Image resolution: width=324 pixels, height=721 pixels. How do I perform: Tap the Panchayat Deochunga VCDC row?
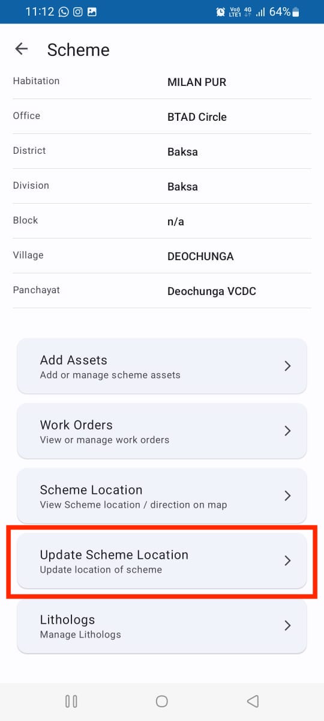(162, 291)
